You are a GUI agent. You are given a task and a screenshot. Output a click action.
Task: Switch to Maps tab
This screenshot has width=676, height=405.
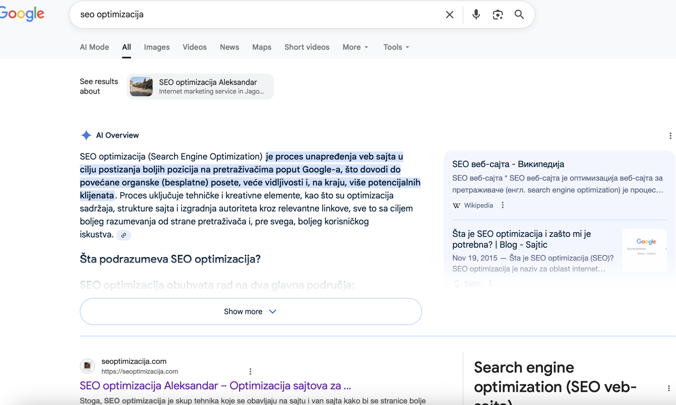point(262,47)
